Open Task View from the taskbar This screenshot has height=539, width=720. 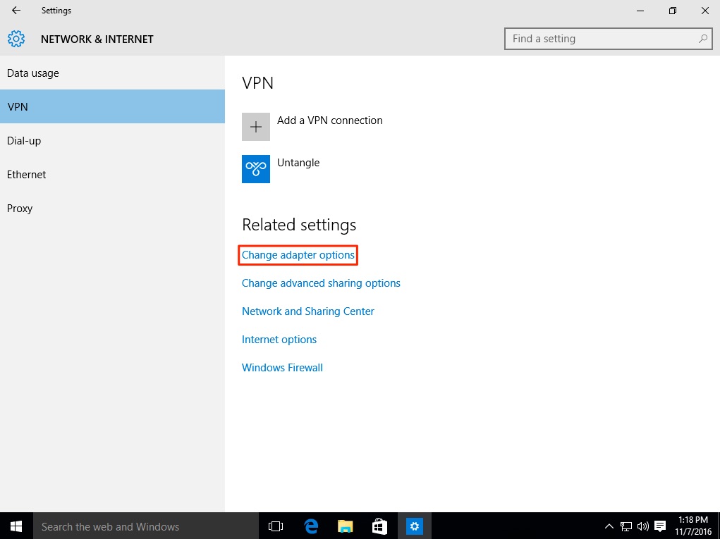point(276,526)
